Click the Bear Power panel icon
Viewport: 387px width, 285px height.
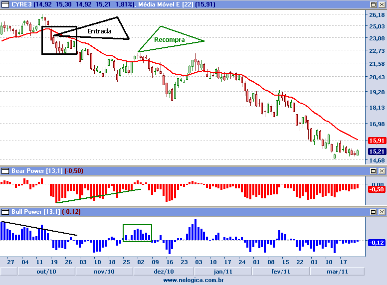tap(3, 171)
